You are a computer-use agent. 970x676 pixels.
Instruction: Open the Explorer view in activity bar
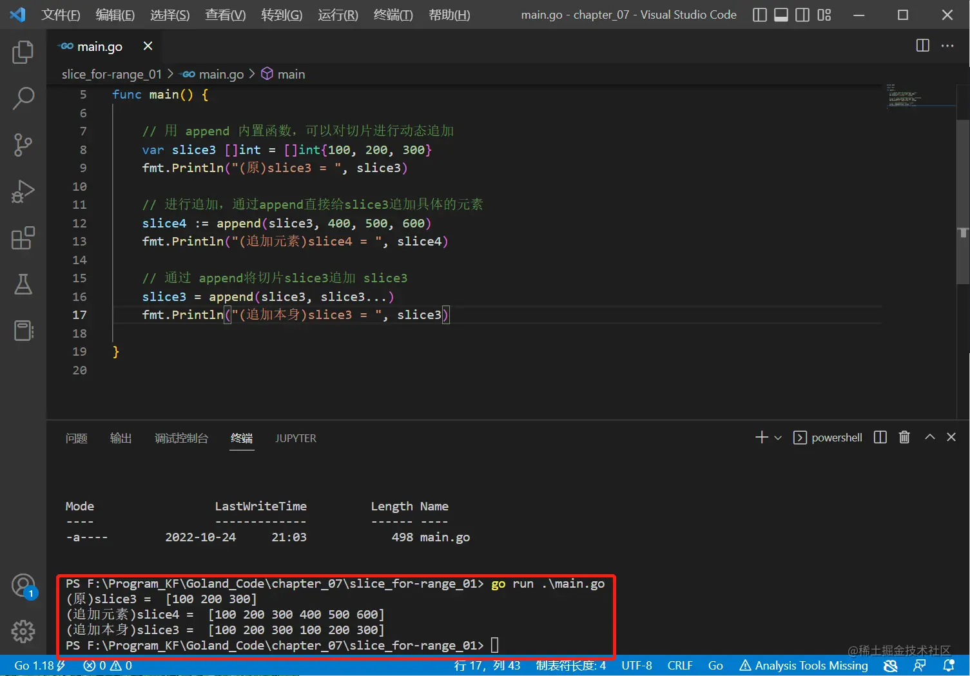point(23,52)
